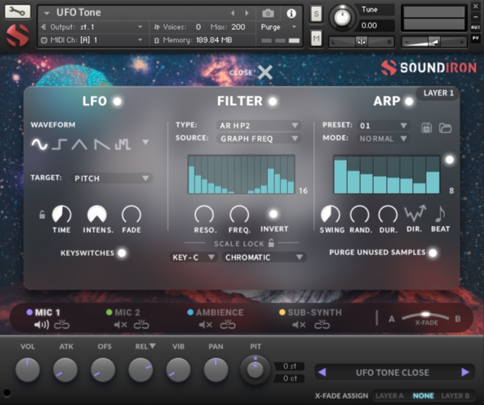Select next sound with right arrow
The image size is (484, 405).
click(x=465, y=372)
